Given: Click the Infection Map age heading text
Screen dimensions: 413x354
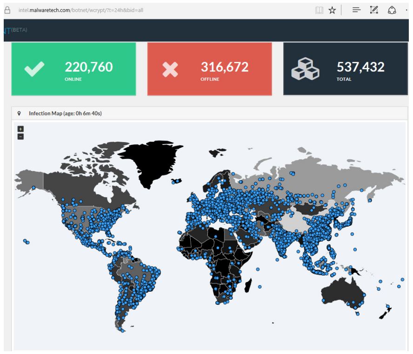Looking at the screenshot, I should point(65,113).
